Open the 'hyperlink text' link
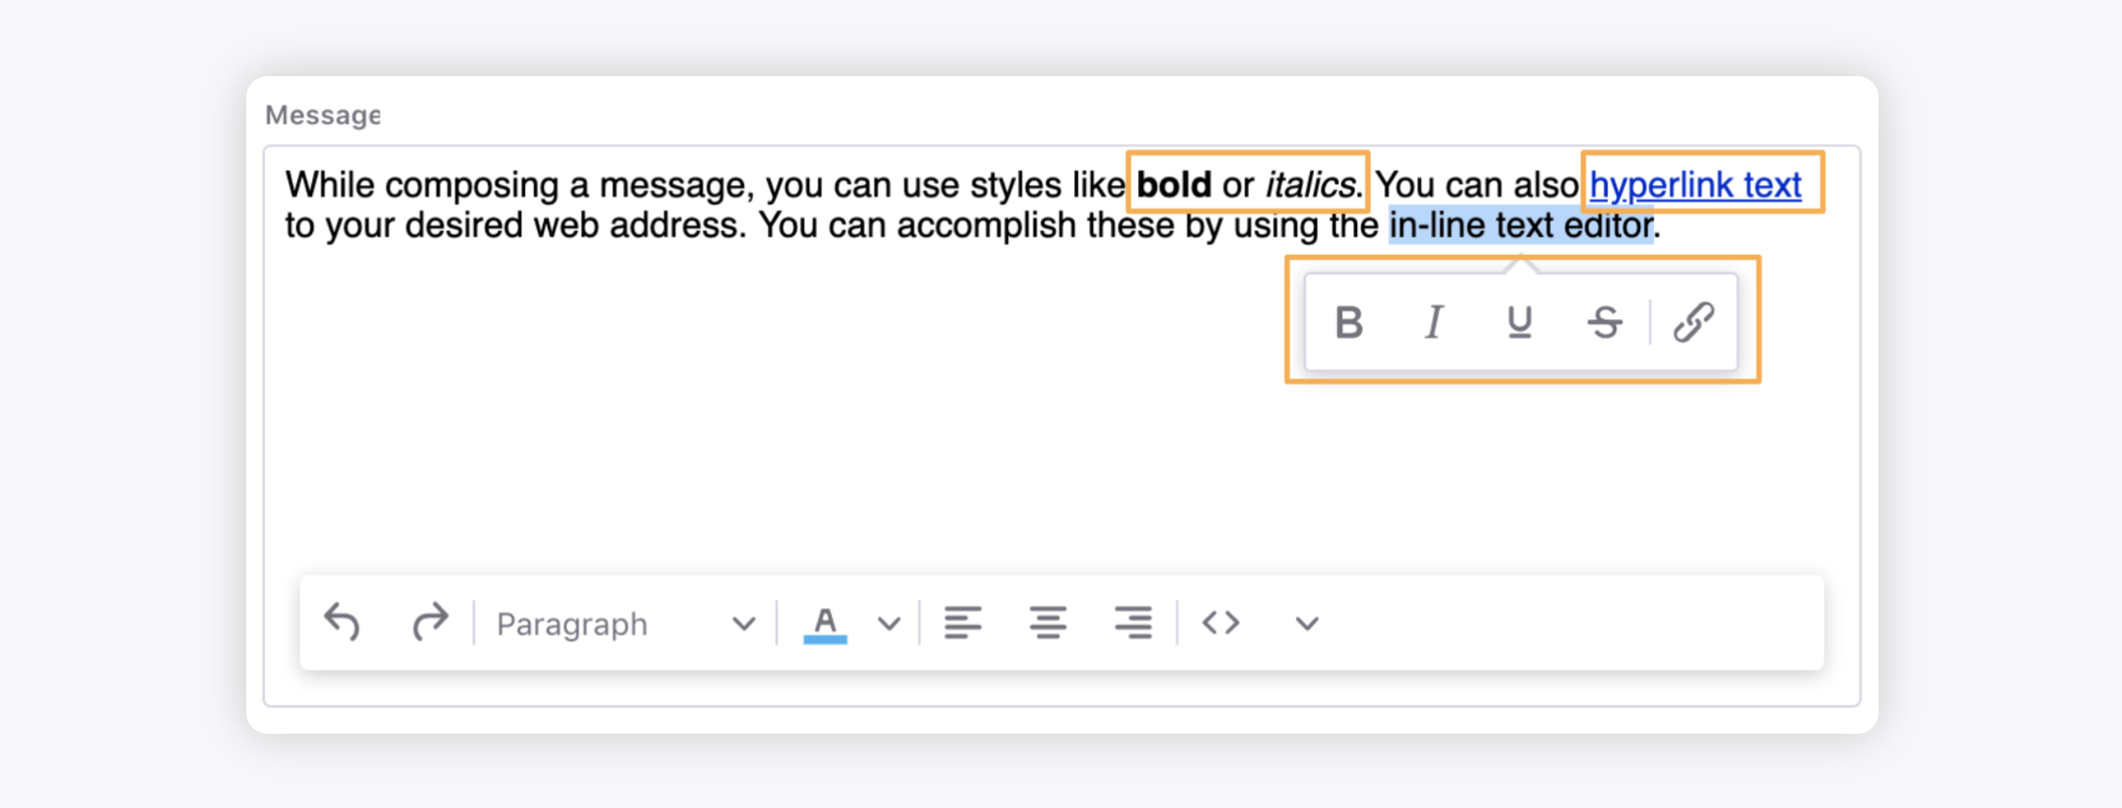 (x=1695, y=185)
